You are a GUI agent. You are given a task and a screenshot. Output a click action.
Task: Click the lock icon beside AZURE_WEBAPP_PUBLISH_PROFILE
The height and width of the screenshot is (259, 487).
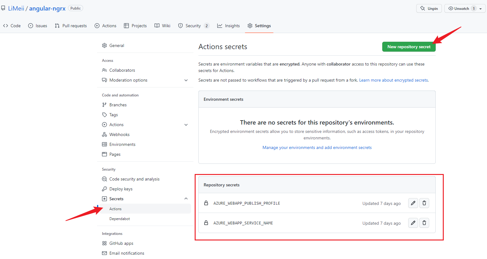[206, 203]
